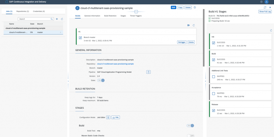274x137 pixels.
Task: Open Job Editor info icon button
Action: pyautogui.click(x=108, y=118)
